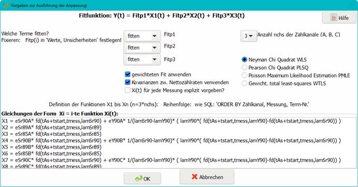Click the X3 = eSr85A equation line

coord(52,134)
